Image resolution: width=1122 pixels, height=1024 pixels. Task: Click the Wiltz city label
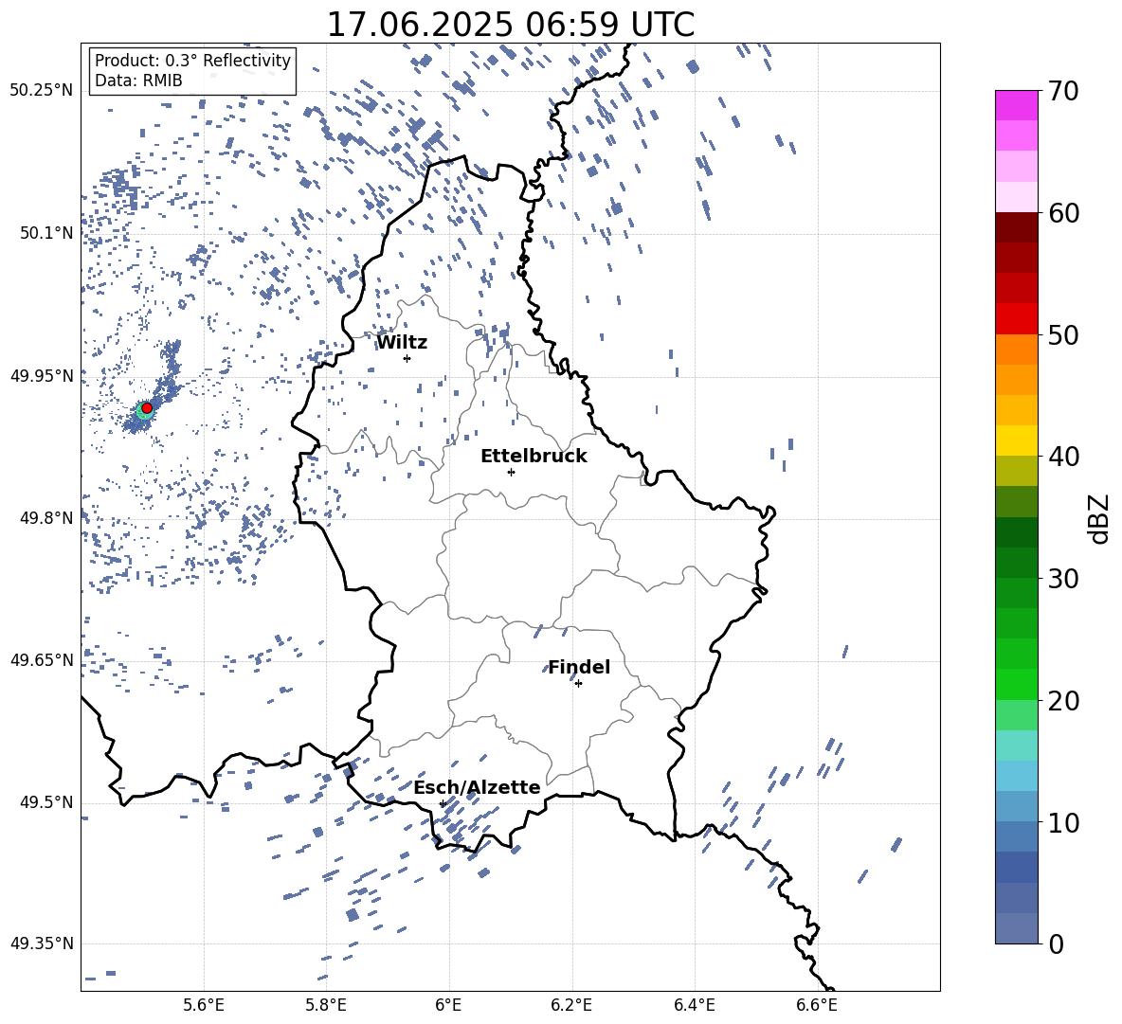point(402,343)
